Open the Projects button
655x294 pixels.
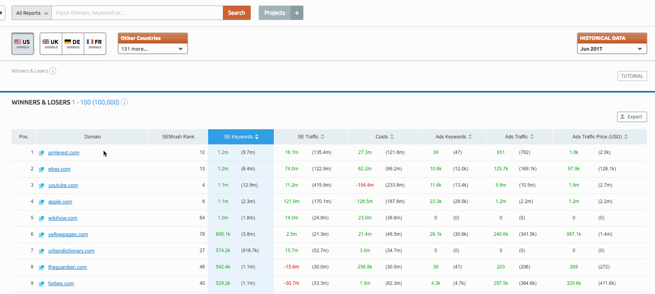point(275,13)
